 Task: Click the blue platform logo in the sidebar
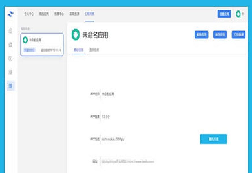coord(10,14)
